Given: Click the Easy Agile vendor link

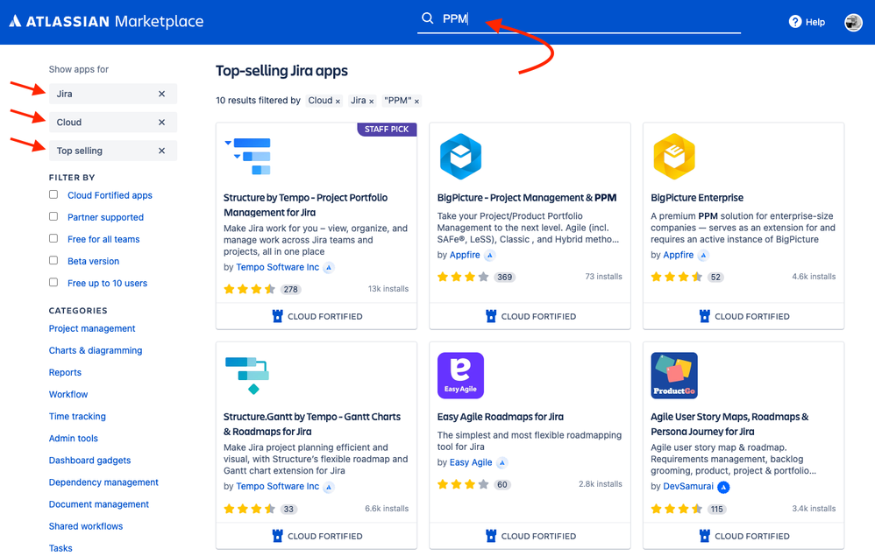Looking at the screenshot, I should point(471,462).
